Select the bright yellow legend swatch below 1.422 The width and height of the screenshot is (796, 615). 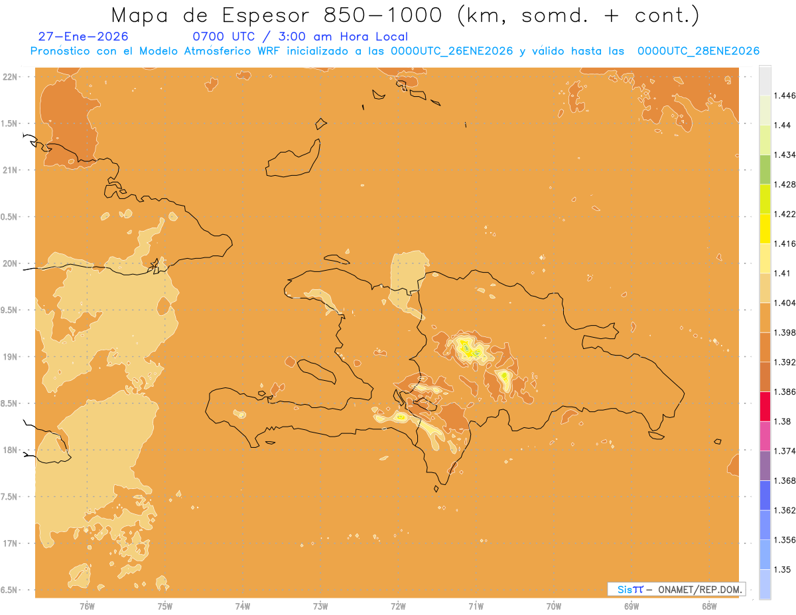point(764,229)
